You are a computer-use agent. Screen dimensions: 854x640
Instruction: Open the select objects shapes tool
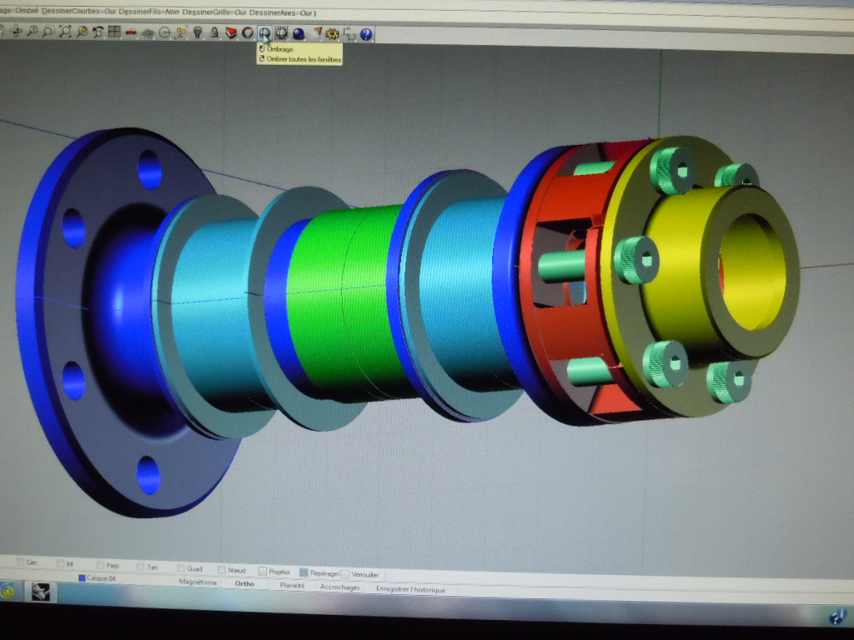click(181, 32)
